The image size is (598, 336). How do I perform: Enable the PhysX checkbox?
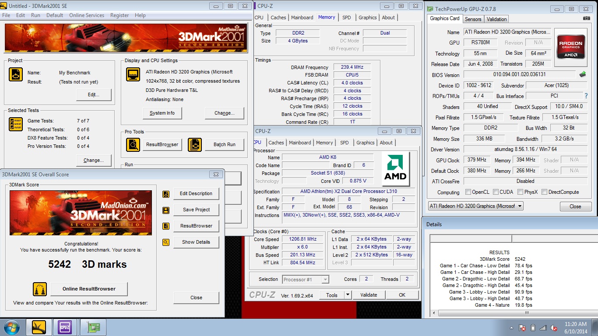click(x=520, y=192)
